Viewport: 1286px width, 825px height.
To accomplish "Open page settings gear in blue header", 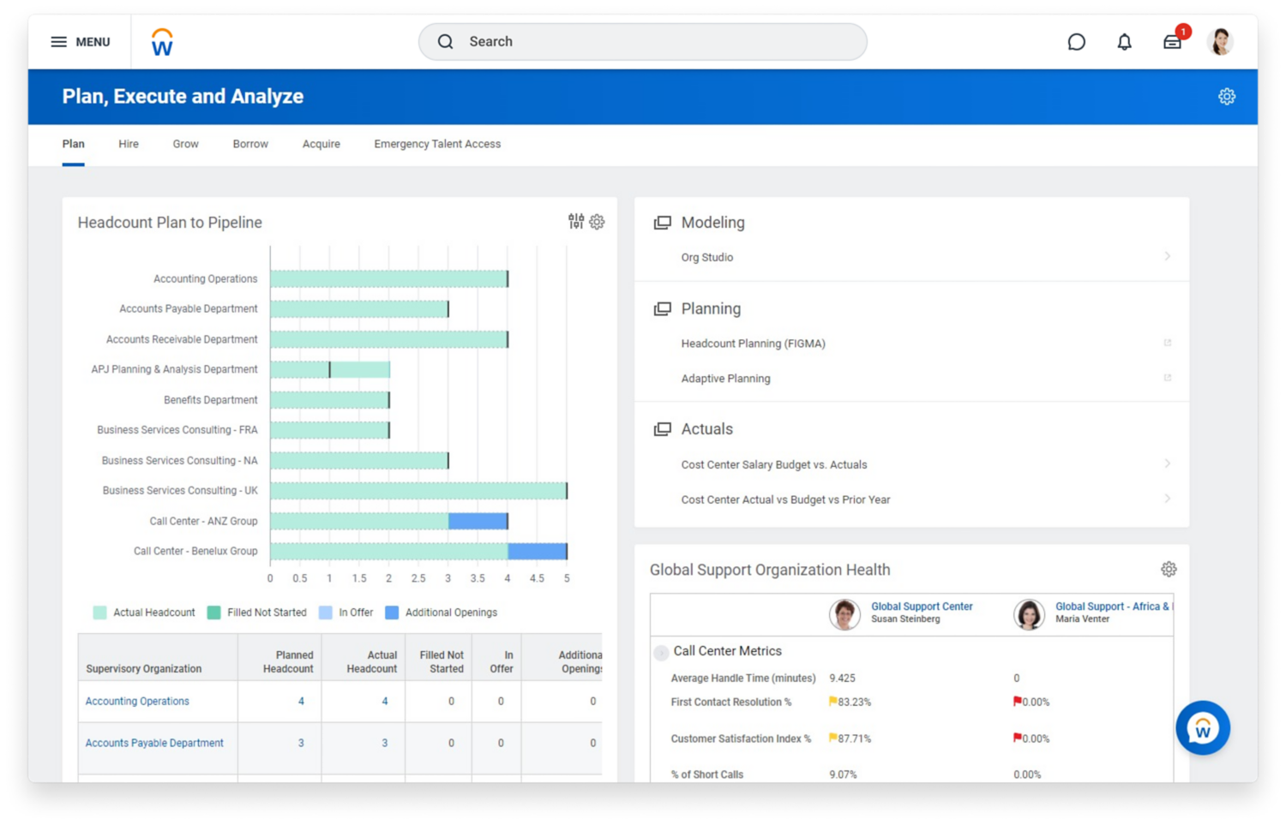I will click(1227, 97).
